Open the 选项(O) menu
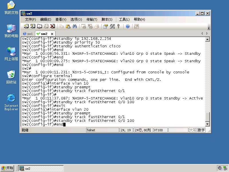The width and height of the screenshot is (229, 172). coord(76,19)
